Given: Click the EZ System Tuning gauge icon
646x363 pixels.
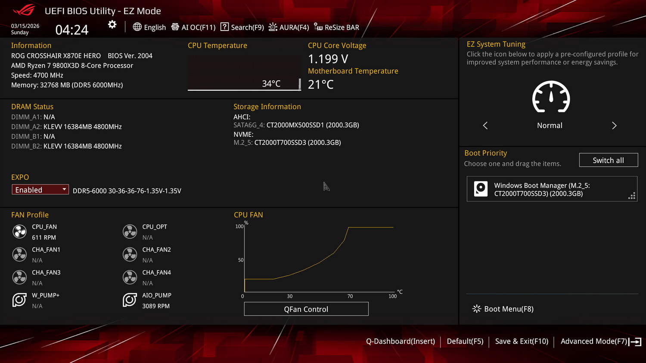Looking at the screenshot, I should [x=551, y=97].
